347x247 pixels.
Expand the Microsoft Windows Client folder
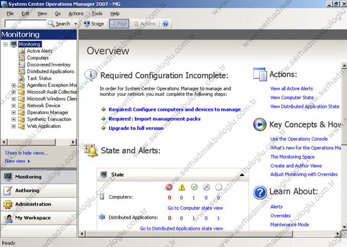[x=14, y=99]
